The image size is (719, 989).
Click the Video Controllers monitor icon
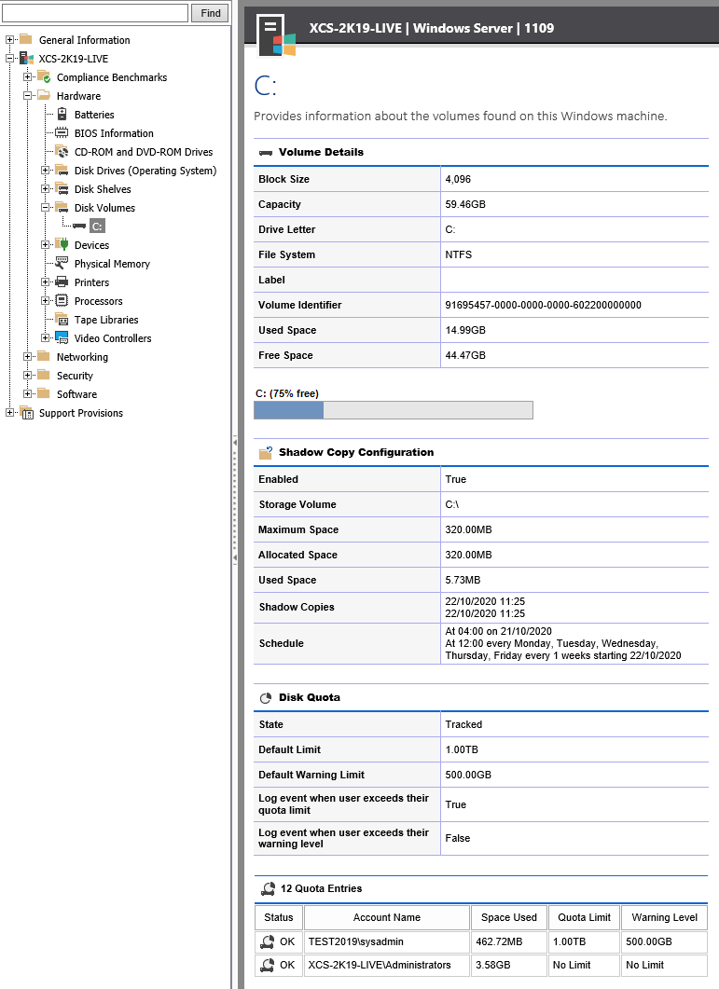(62, 338)
